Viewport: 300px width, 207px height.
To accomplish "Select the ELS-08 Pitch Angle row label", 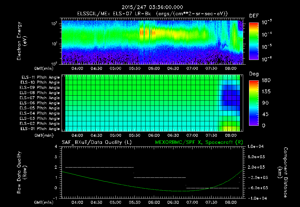I will click(40, 93).
